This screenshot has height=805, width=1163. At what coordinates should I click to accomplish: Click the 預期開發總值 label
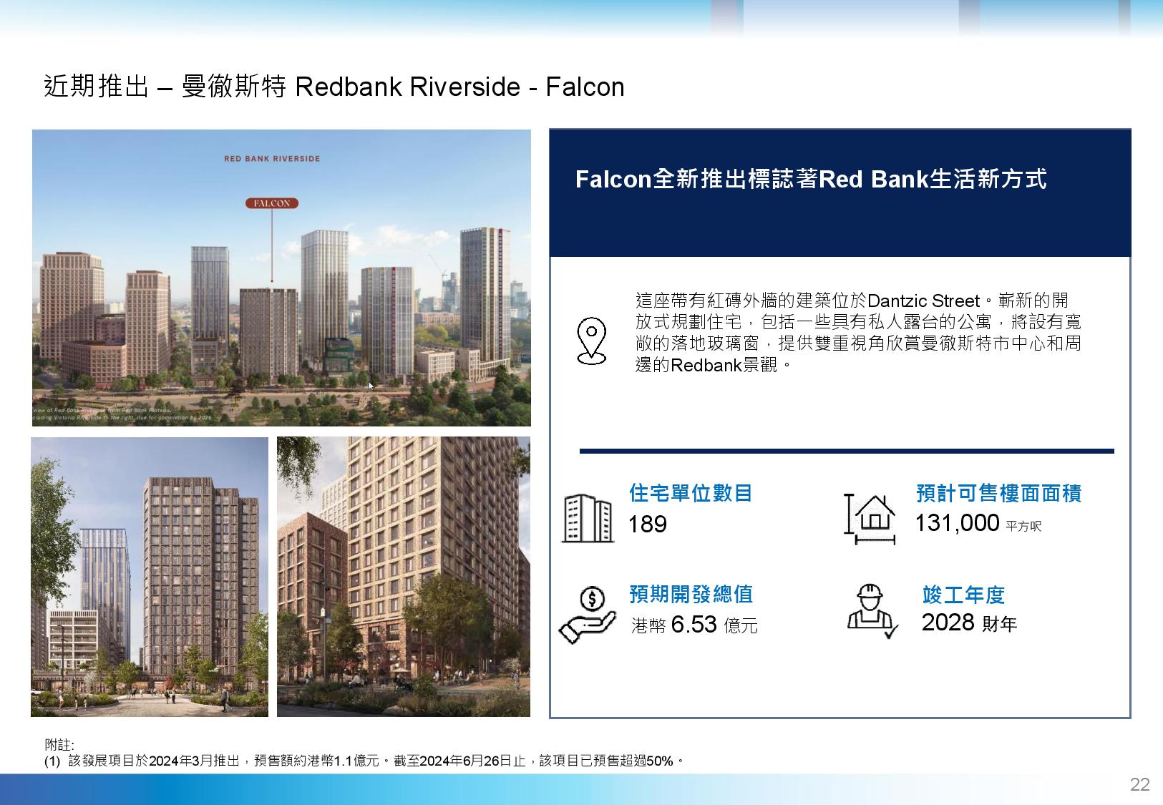click(691, 594)
